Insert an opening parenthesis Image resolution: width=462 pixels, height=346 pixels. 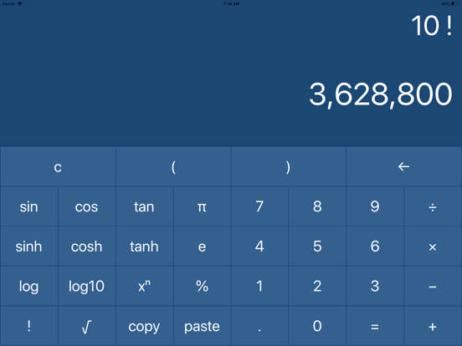tap(173, 167)
